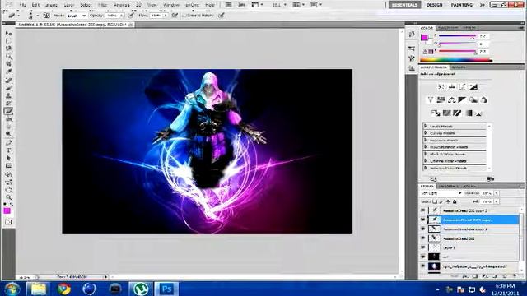Open the Image menu
This screenshot has width=527, height=296.
click(x=51, y=5)
